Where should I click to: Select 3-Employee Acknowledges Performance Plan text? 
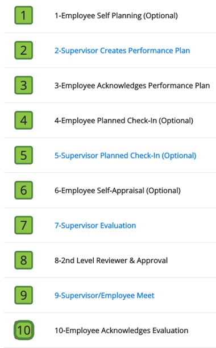click(x=132, y=86)
